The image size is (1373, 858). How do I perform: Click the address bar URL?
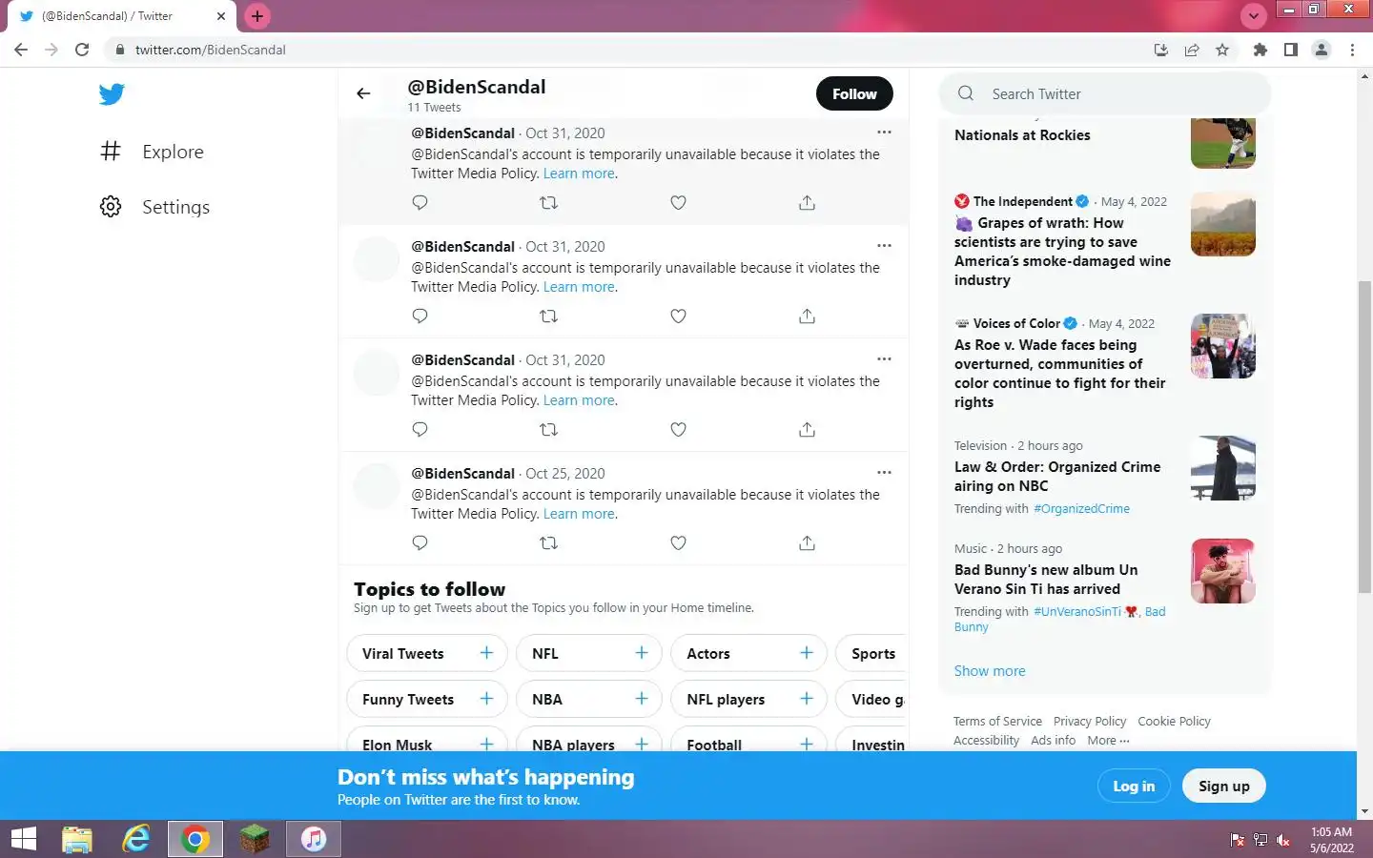click(x=211, y=50)
